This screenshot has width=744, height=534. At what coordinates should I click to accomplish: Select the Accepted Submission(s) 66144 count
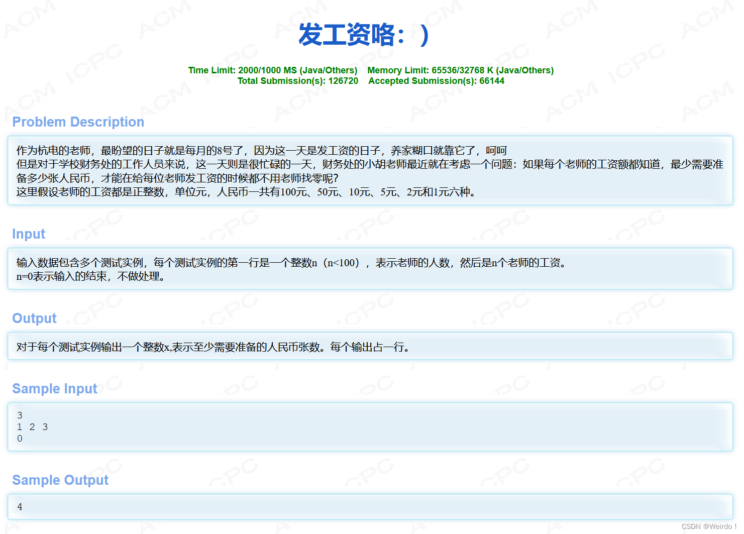[436, 81]
